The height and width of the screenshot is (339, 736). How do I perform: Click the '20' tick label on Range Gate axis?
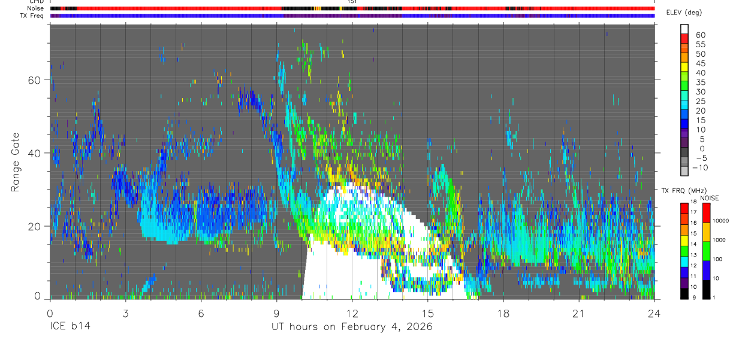[34, 226]
